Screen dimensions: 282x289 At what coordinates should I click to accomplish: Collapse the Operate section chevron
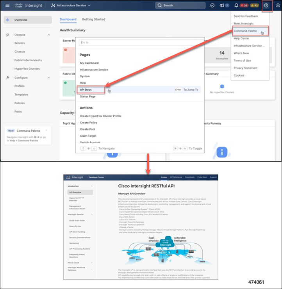pos(49,35)
